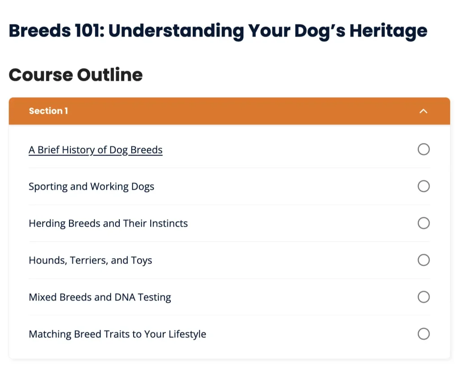
Task: Open Herding Breeds and Their Instincts lesson
Action: 108,223
